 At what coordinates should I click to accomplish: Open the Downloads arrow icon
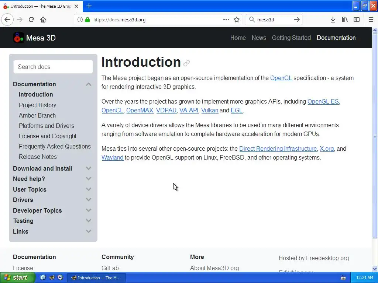tap(333, 20)
